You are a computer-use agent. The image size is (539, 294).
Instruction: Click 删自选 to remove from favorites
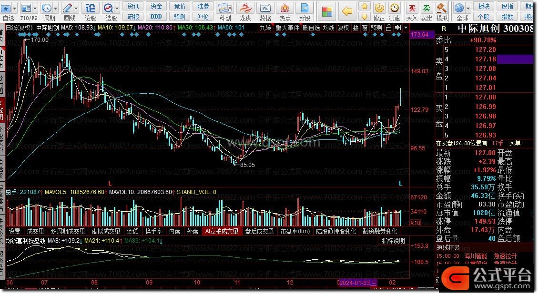pos(311,28)
